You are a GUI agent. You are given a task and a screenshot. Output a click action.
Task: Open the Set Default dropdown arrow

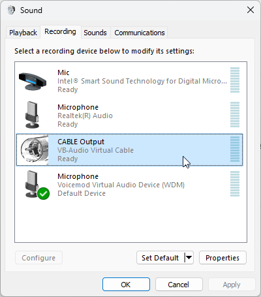coord(189,258)
